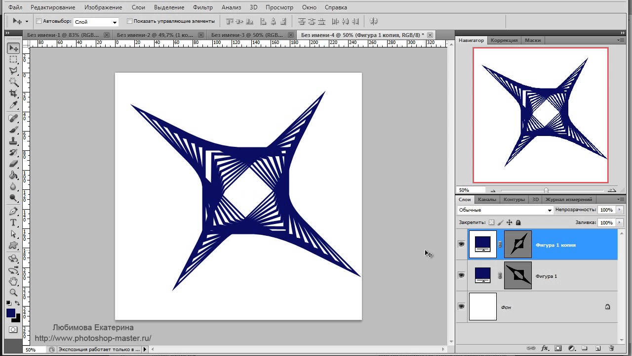Select the Path Selection tool
The image size is (632, 356).
[13, 234]
